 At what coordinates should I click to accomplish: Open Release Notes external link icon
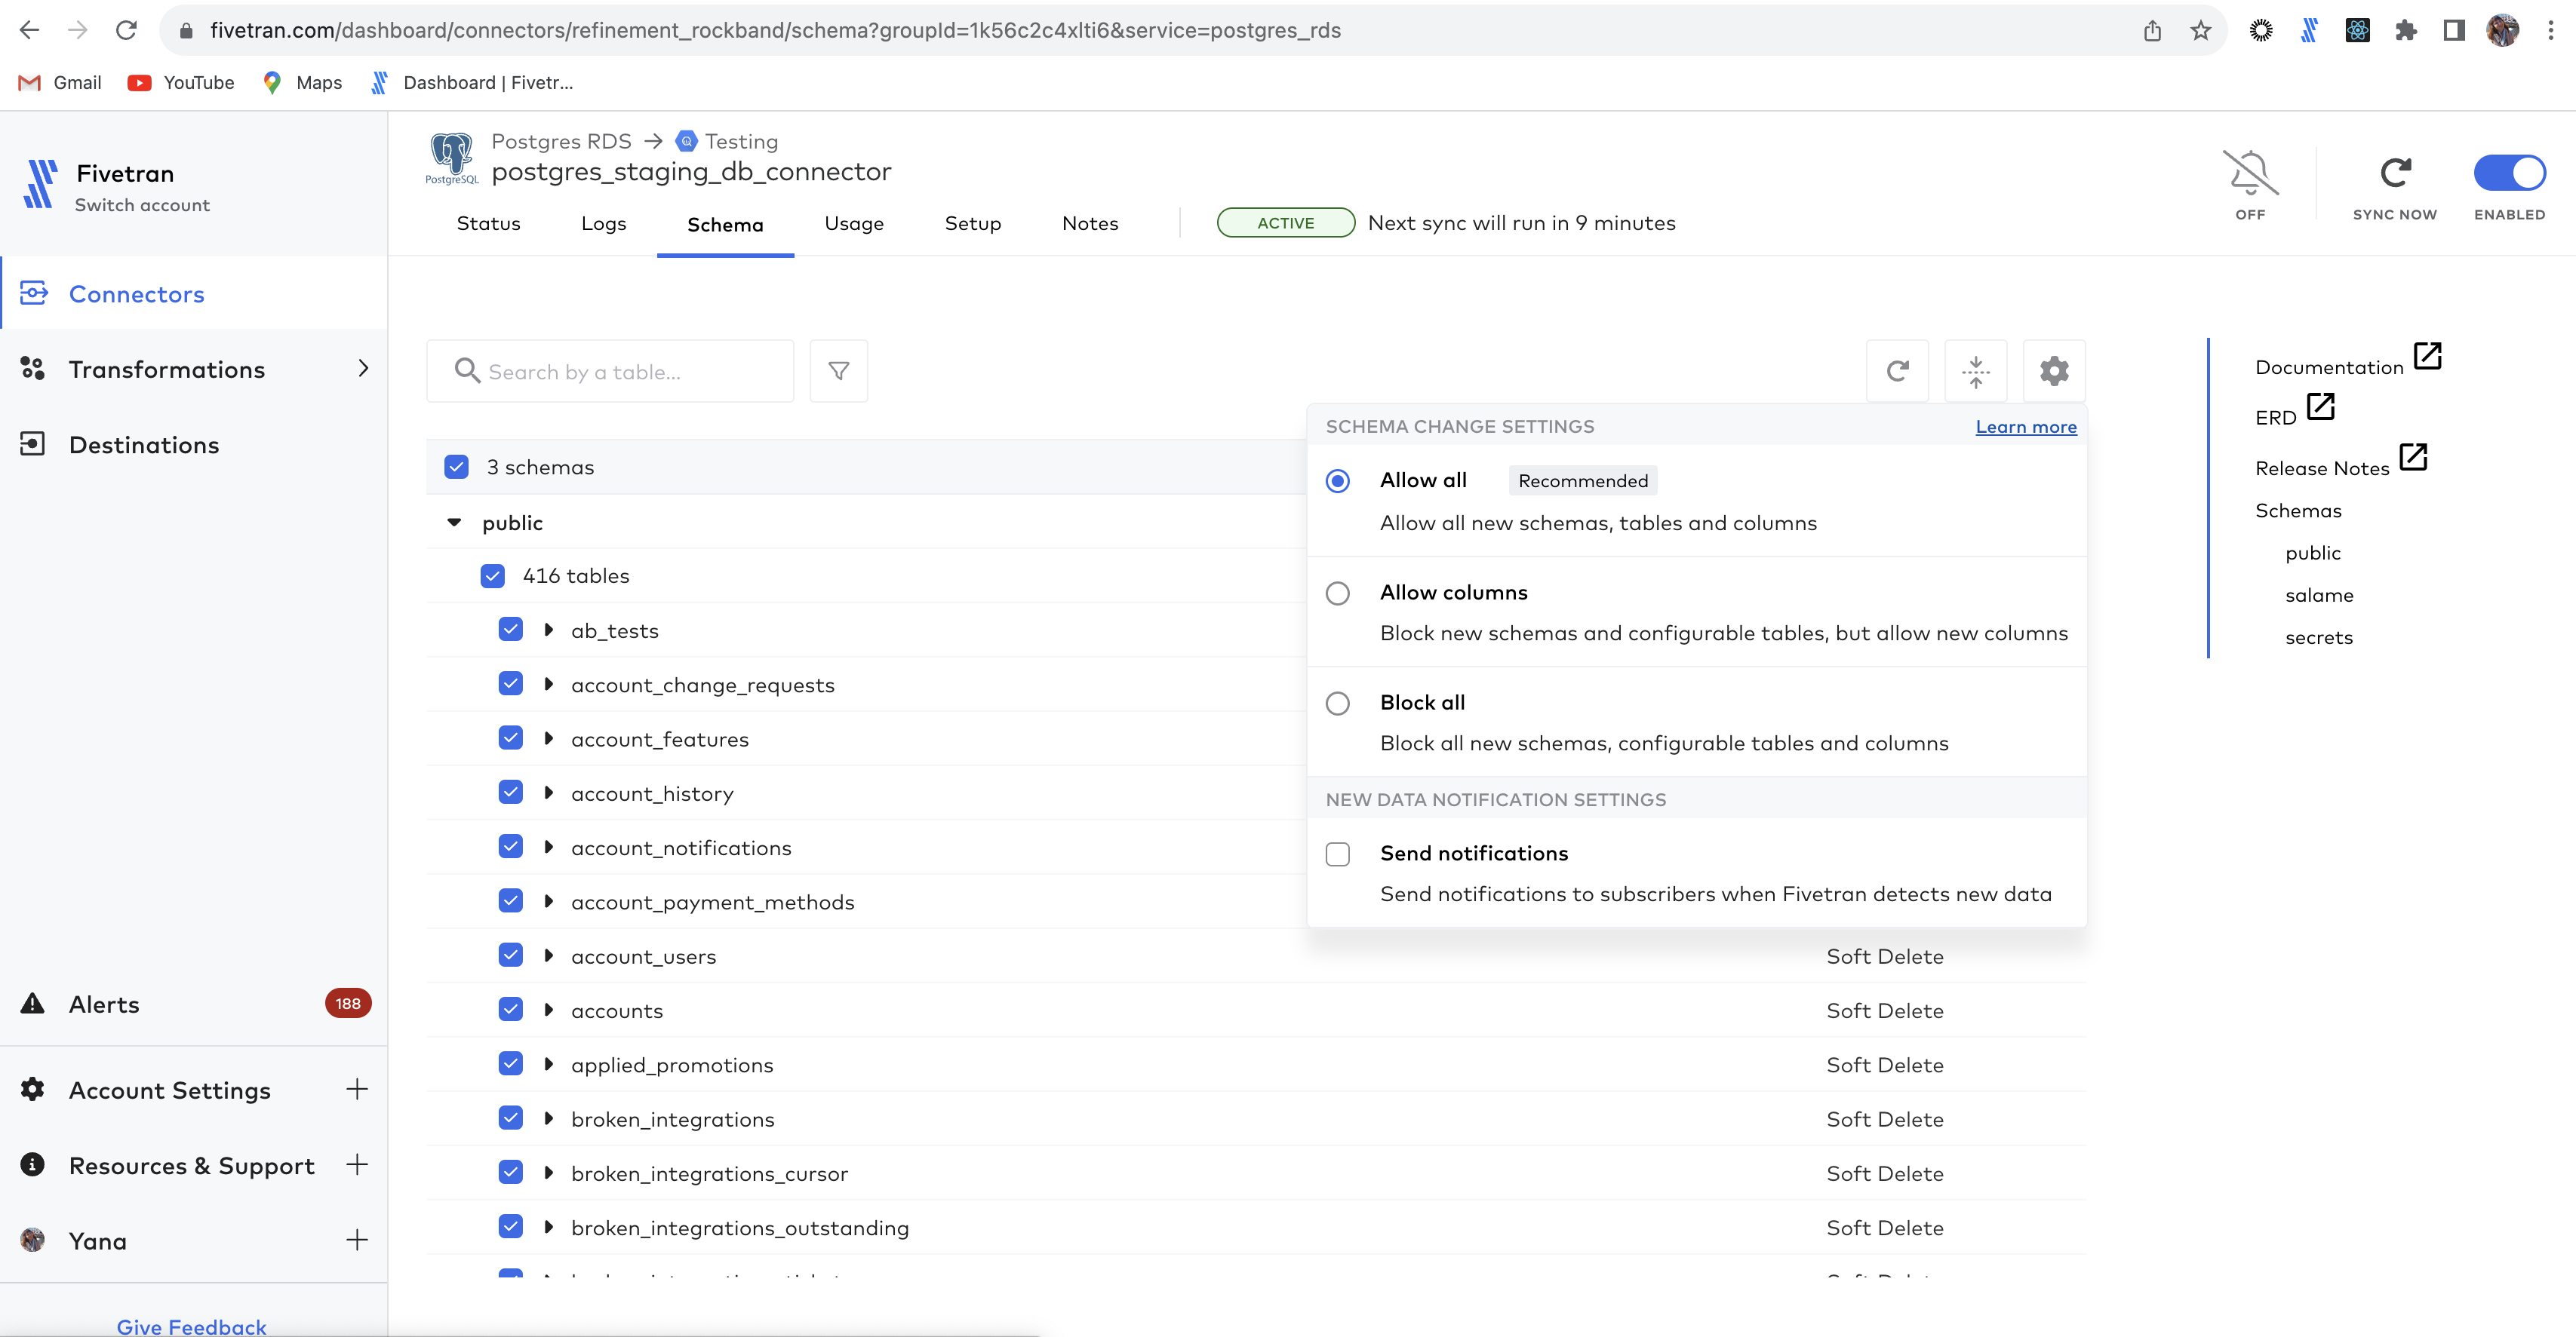coord(2413,457)
